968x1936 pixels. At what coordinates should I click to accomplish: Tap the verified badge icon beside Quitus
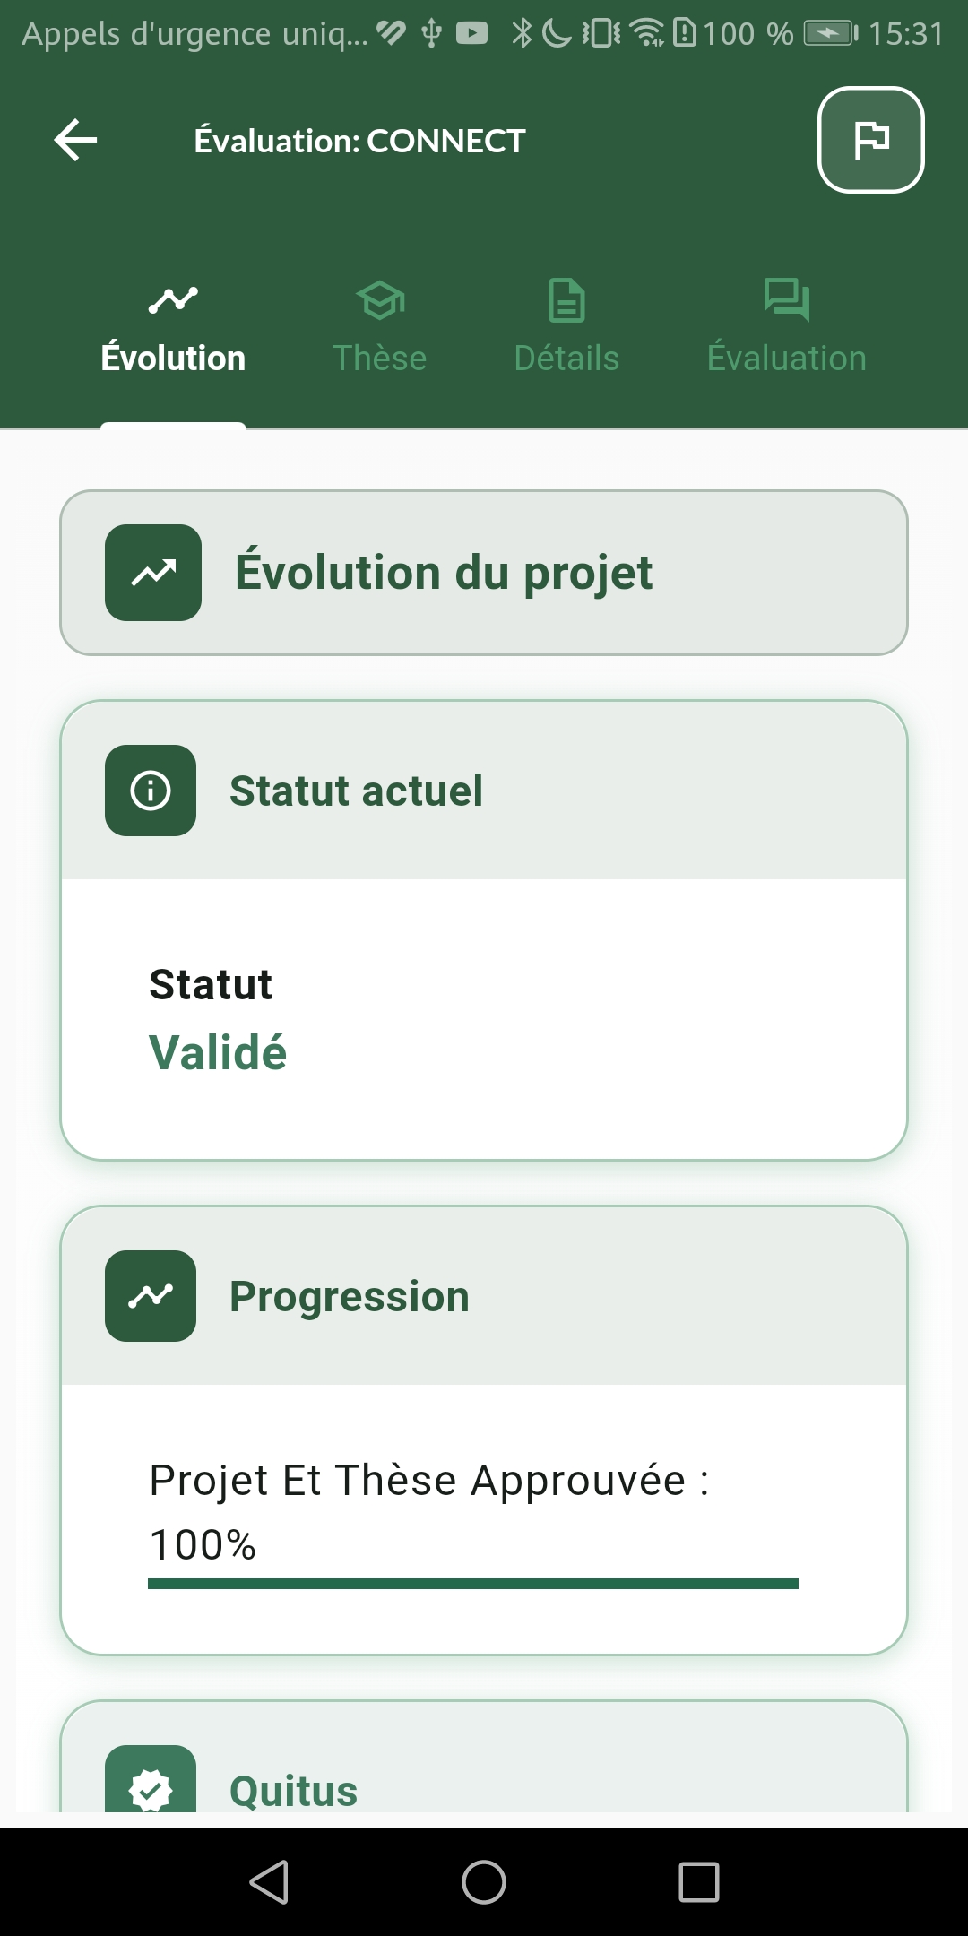(151, 1788)
